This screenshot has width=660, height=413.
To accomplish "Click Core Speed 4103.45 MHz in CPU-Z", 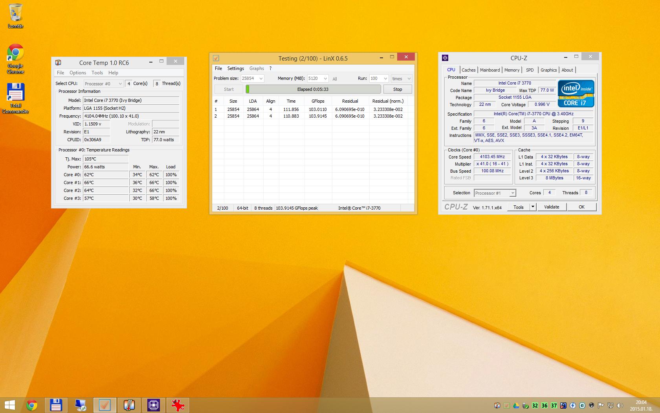I will click(x=492, y=157).
